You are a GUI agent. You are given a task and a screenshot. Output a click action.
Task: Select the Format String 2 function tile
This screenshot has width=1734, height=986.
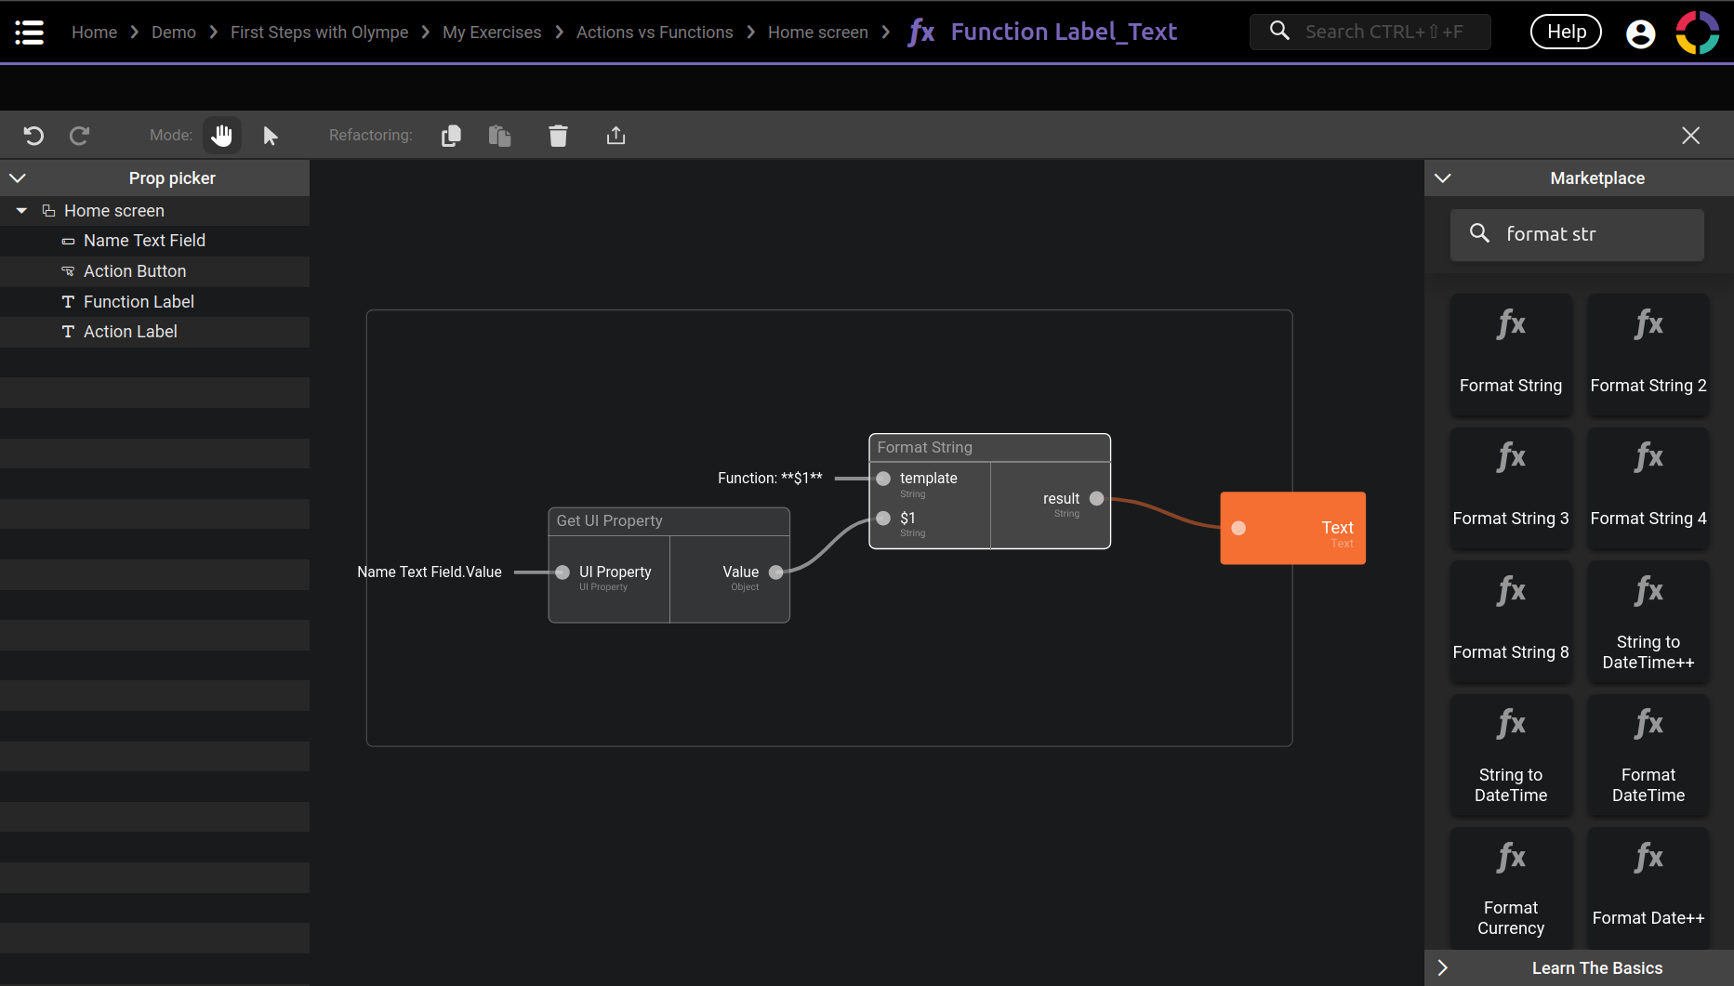tap(1648, 354)
